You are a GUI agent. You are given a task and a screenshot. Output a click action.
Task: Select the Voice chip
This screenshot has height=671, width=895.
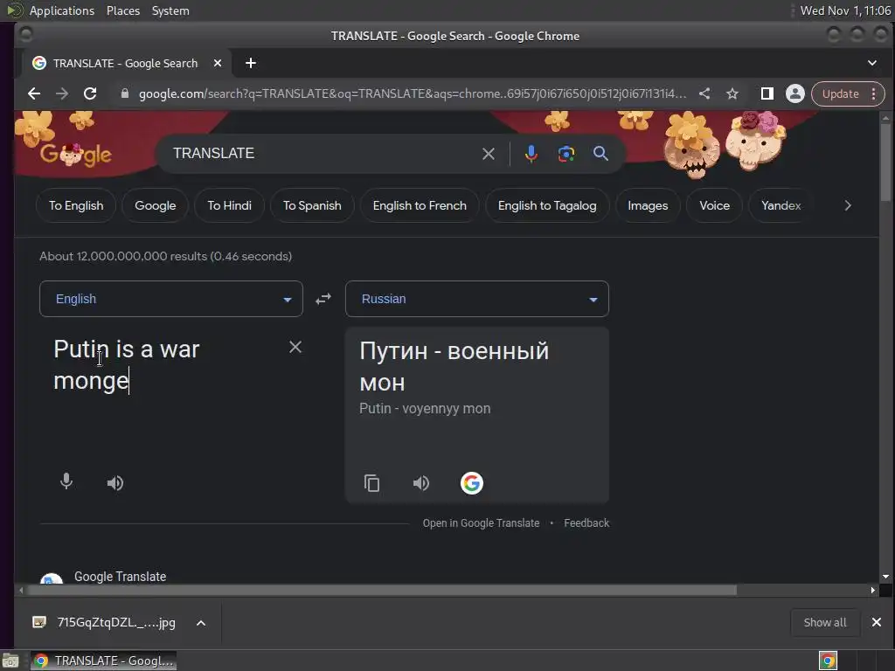[x=715, y=205]
